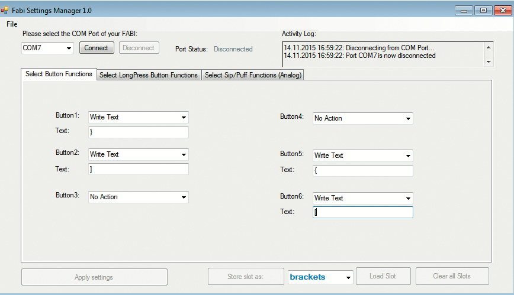Expand the Button3 No Action dropdown
This screenshot has height=295, width=514.
139,197
